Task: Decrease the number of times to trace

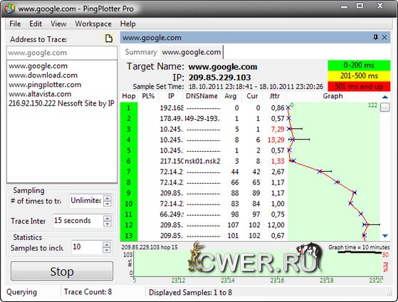Action: [108, 204]
